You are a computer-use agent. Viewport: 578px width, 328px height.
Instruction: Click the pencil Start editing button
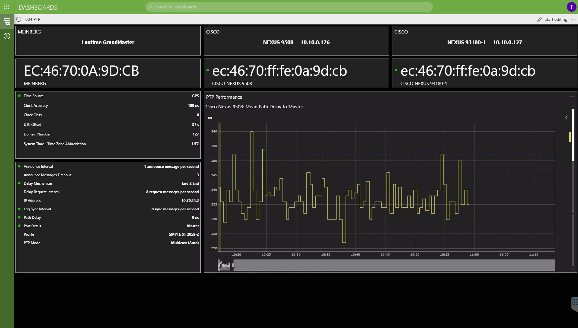coord(552,19)
